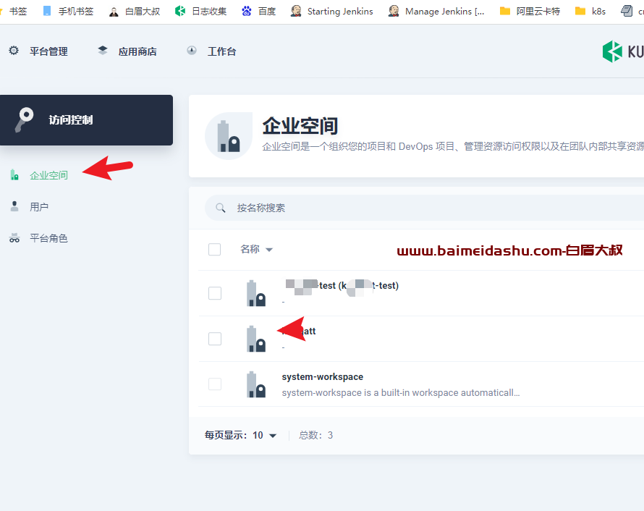Click system-workspace description text
Viewport: 644px width, 511px height.
(401, 393)
